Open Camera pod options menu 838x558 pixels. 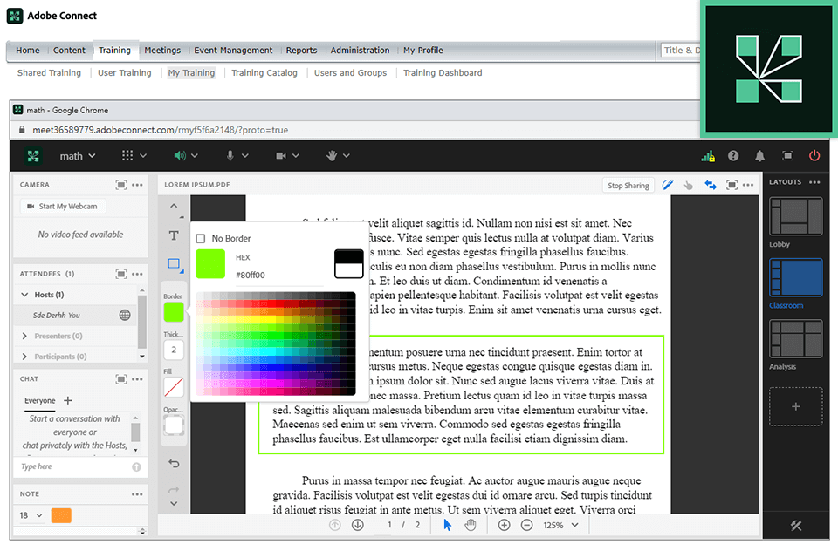click(x=137, y=185)
